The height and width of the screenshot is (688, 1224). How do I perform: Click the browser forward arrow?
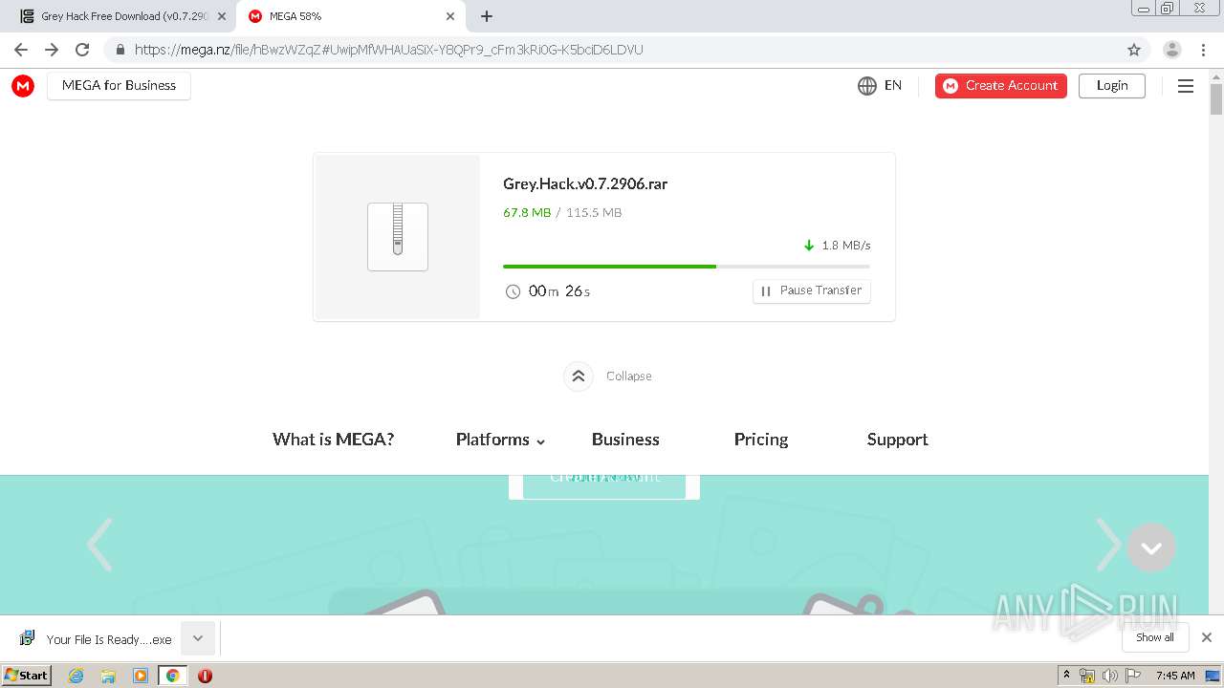(x=52, y=50)
